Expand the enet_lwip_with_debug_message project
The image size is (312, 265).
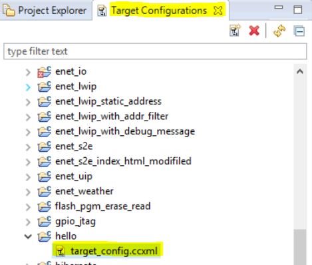[x=28, y=132]
